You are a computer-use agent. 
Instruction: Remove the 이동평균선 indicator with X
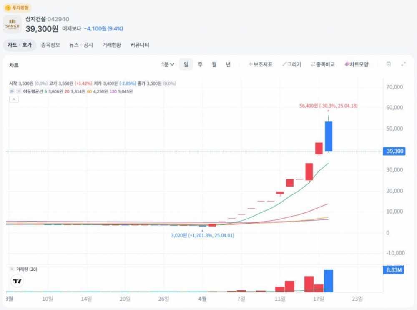[x=19, y=91]
